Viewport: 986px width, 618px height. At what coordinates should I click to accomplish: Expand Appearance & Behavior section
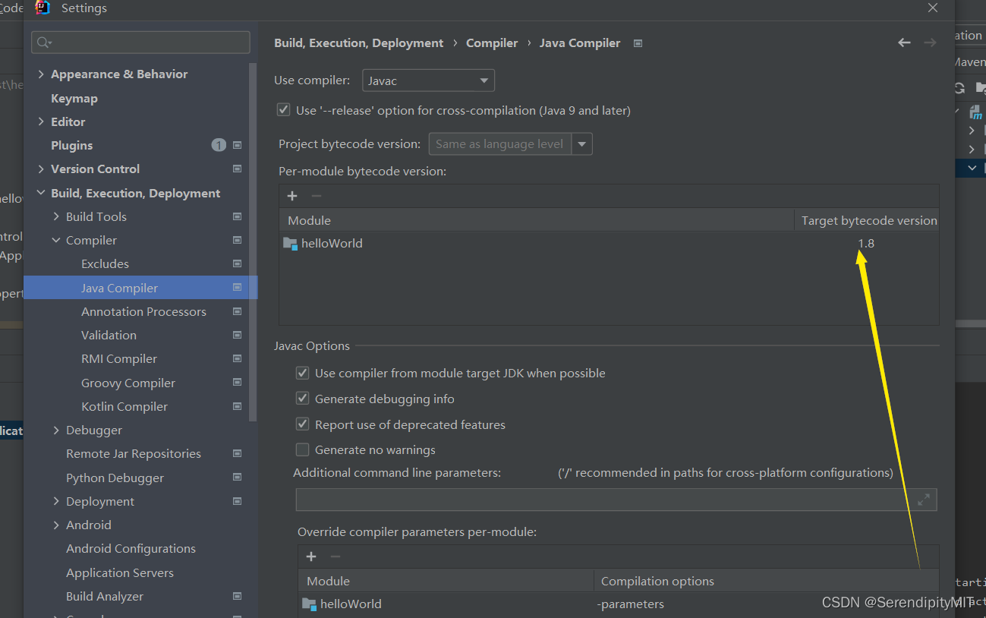[41, 74]
